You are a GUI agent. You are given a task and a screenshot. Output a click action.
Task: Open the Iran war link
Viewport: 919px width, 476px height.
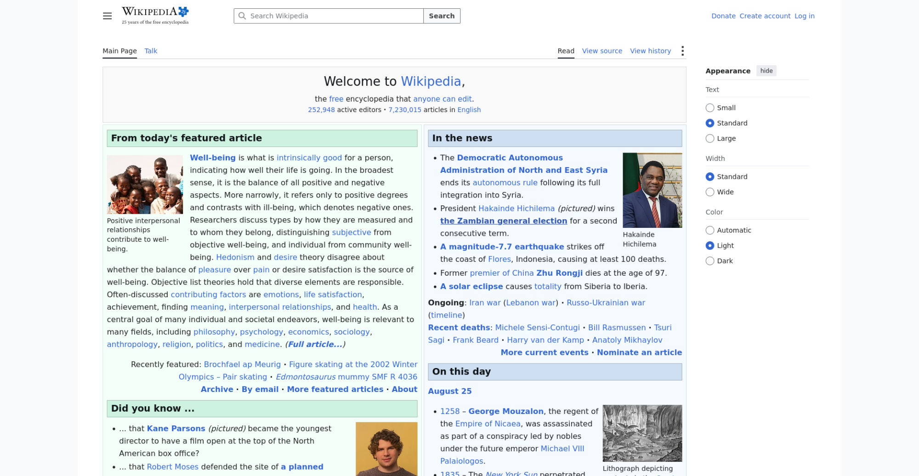pos(485,303)
